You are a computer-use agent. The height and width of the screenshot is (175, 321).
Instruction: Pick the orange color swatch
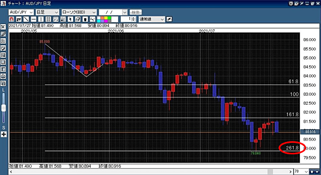pos(102,18)
